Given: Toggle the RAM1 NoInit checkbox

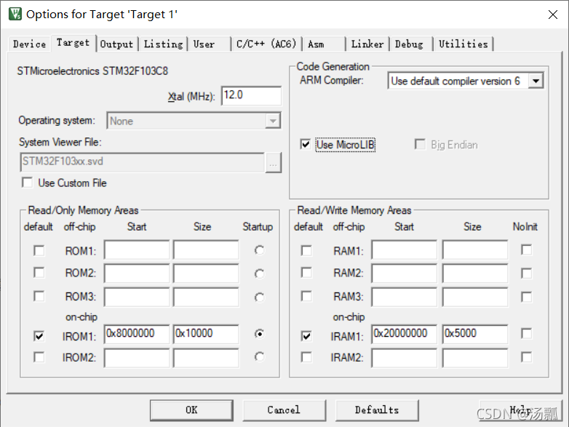Looking at the screenshot, I should coord(526,250).
